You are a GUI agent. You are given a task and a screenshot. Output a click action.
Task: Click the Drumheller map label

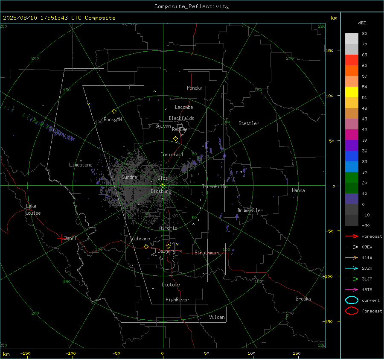250,210
